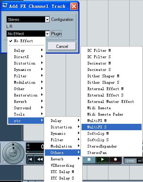143x182 pixels.
Task: Start playback with the Play button
Action: point(102,160)
